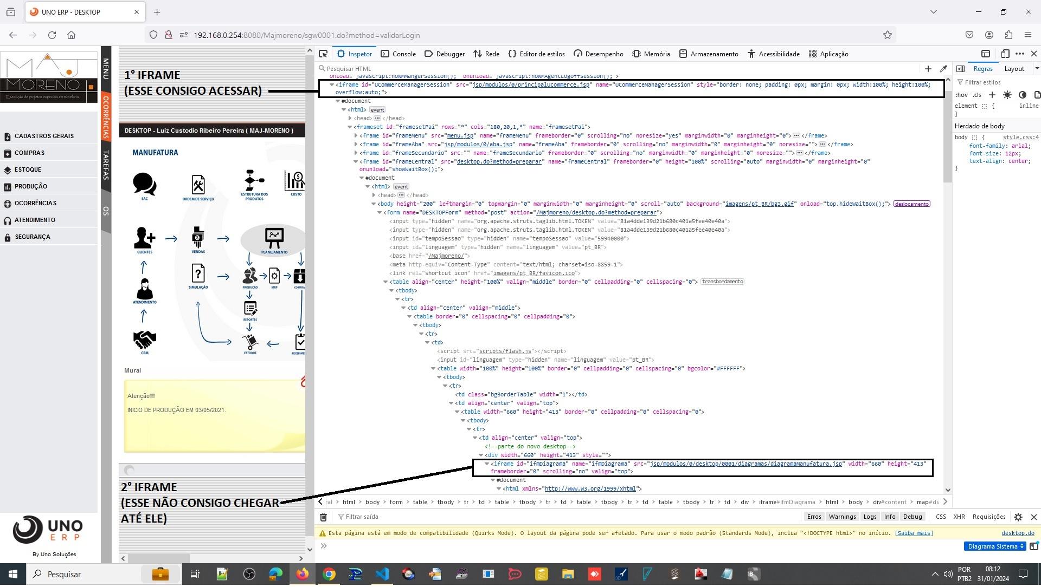Focus the Filtrar estilos input

(997, 82)
